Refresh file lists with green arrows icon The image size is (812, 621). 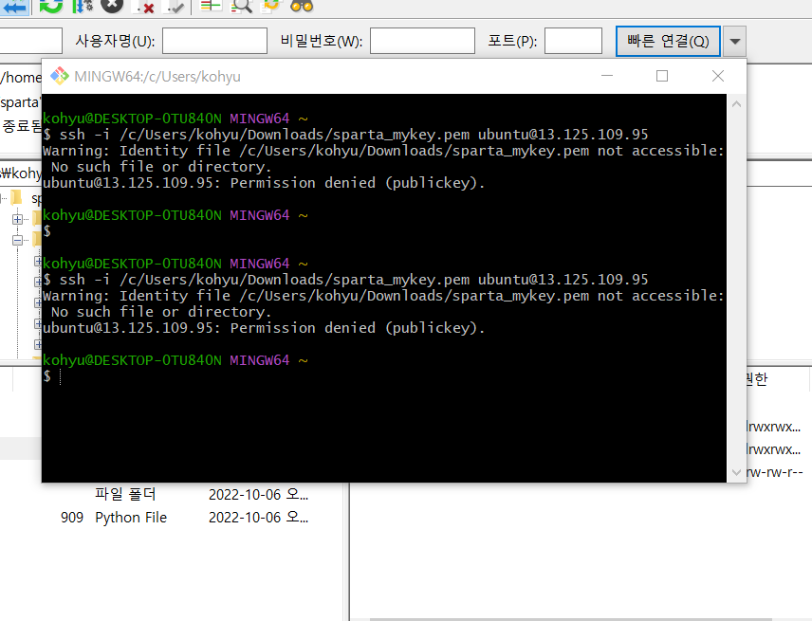point(51,7)
